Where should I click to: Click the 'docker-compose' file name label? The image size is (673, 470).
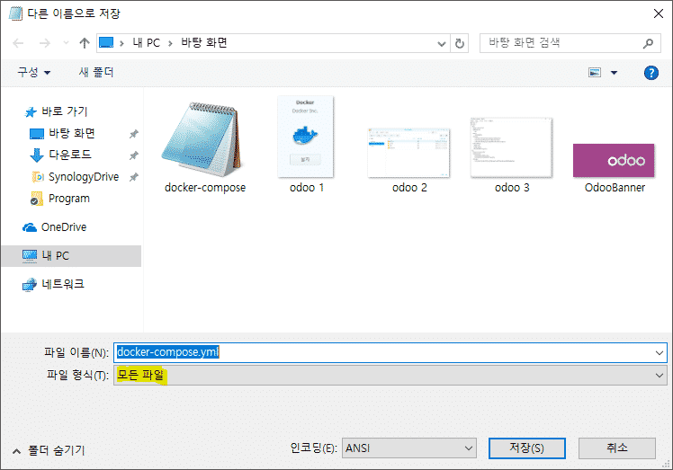click(205, 188)
